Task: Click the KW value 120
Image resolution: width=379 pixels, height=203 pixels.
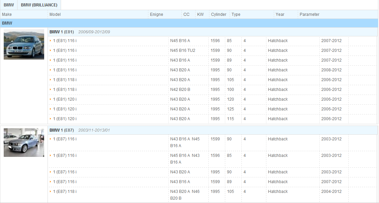Action: pos(230,99)
